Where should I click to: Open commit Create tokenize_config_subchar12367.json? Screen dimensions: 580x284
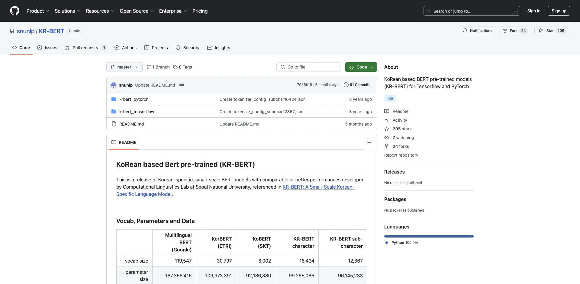click(261, 112)
